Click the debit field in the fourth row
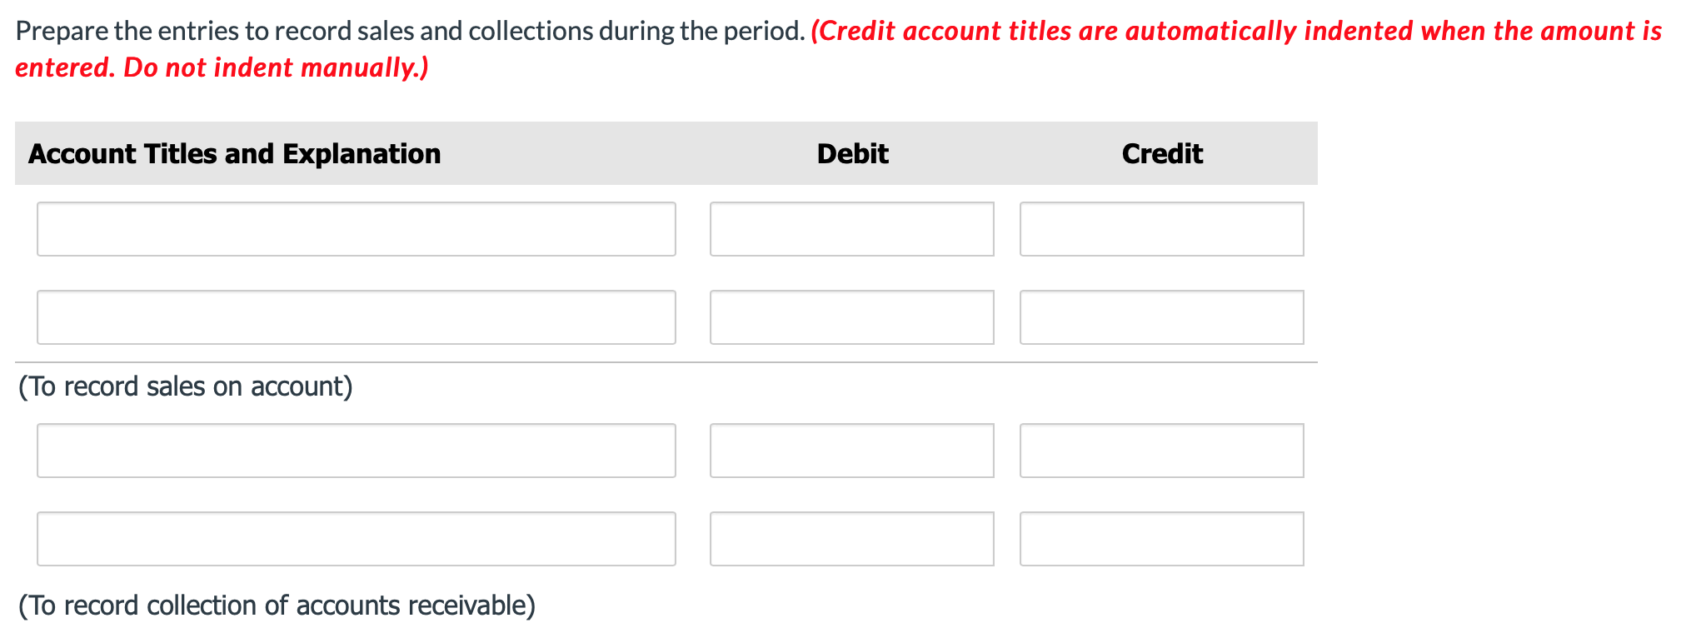Viewport: 1686px width, 633px height. 852,538
